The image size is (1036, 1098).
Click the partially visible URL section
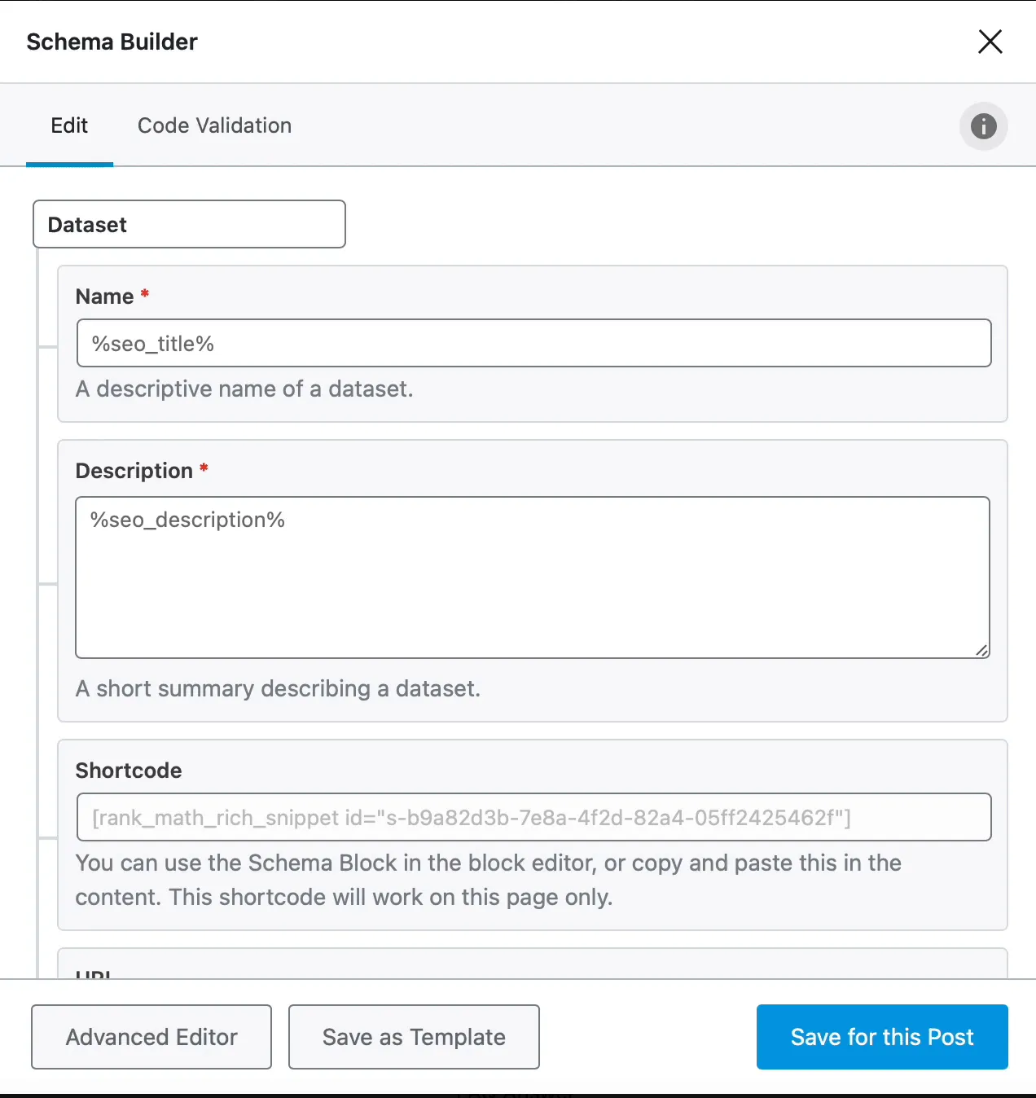coord(92,973)
